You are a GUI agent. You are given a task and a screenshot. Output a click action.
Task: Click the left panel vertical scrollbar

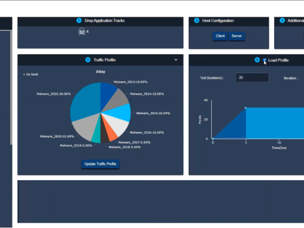(11, 88)
